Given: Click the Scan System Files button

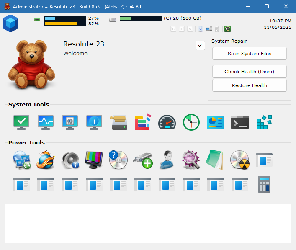Looking at the screenshot, I should (x=250, y=54).
